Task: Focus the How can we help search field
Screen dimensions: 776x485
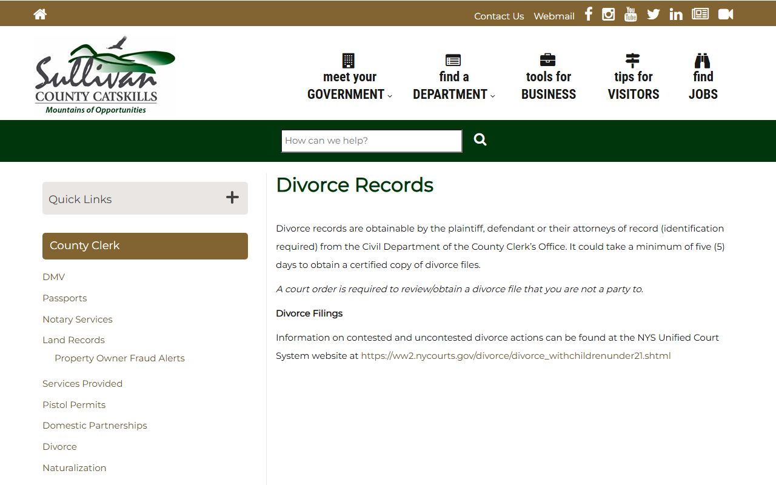Action: [x=372, y=141]
